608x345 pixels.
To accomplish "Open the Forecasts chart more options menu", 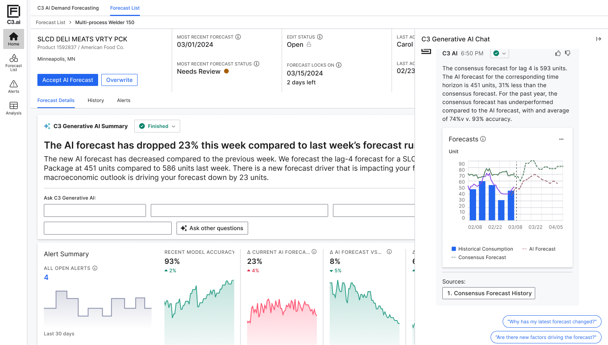I will coord(561,139).
